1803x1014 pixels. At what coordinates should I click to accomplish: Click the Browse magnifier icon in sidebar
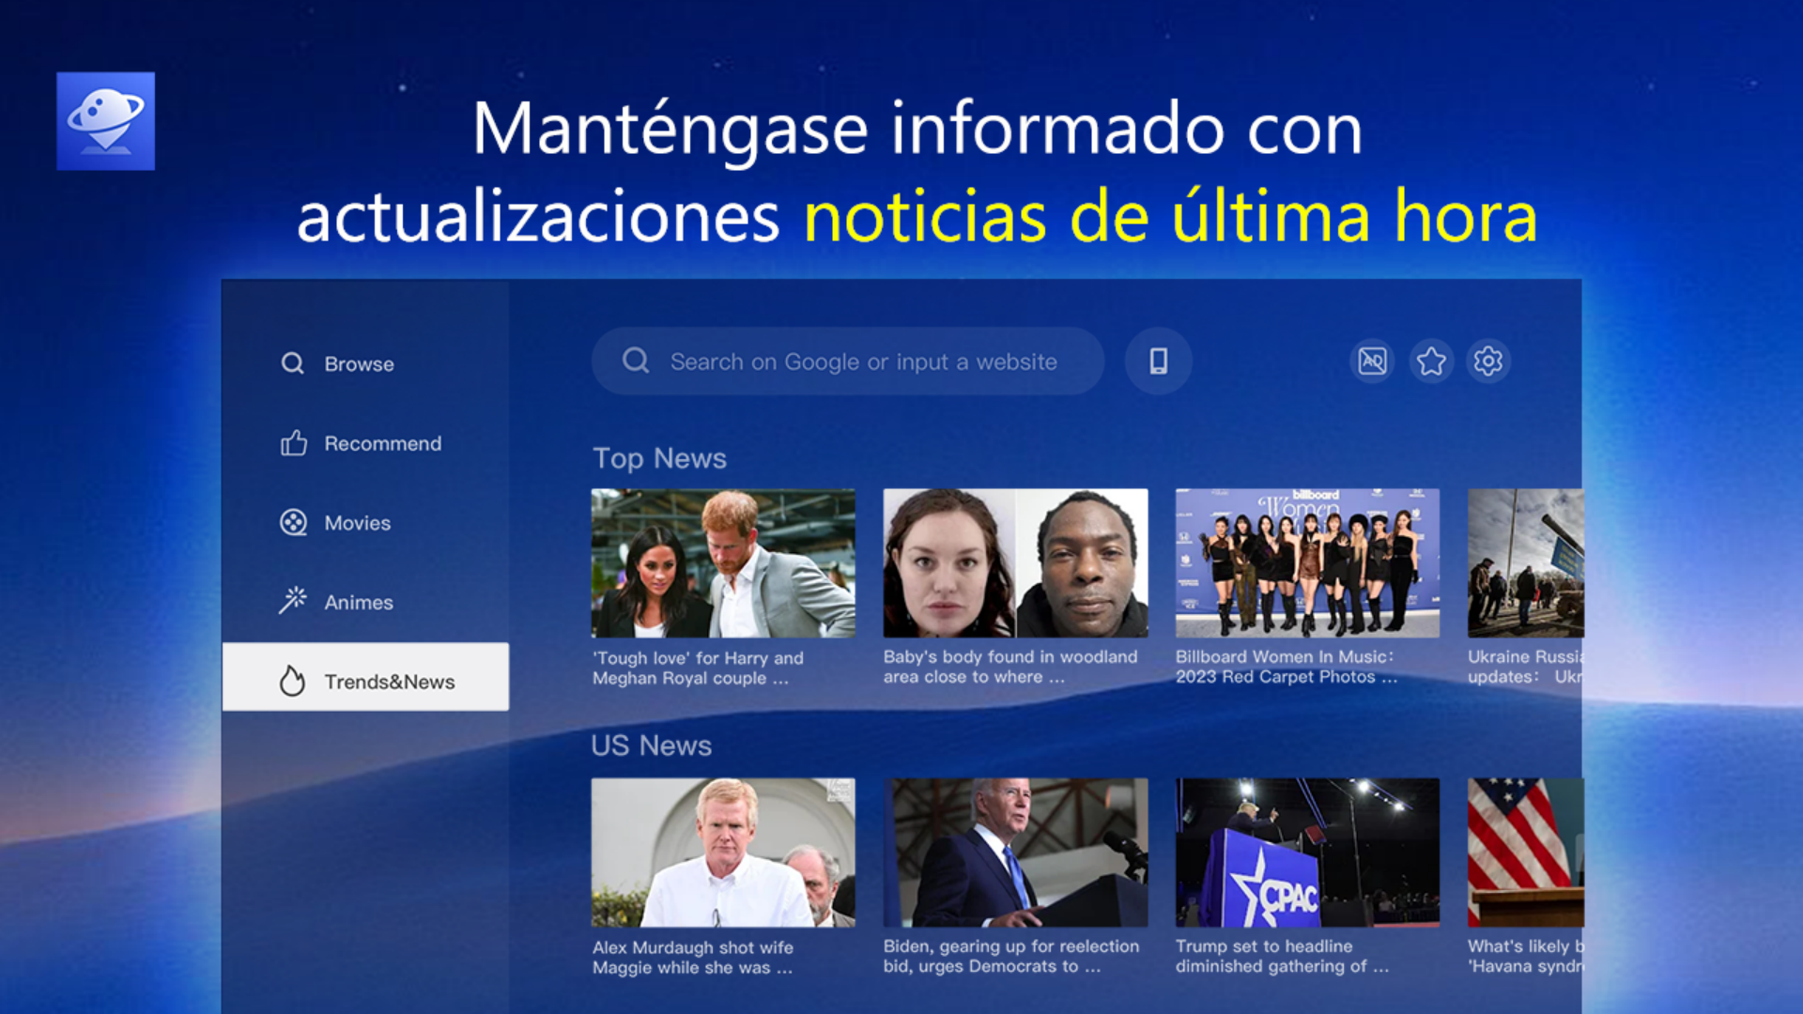pos(292,363)
